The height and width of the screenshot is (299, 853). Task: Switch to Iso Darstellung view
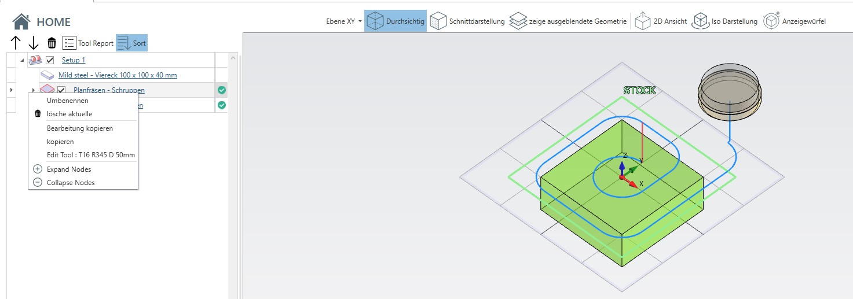(x=725, y=21)
